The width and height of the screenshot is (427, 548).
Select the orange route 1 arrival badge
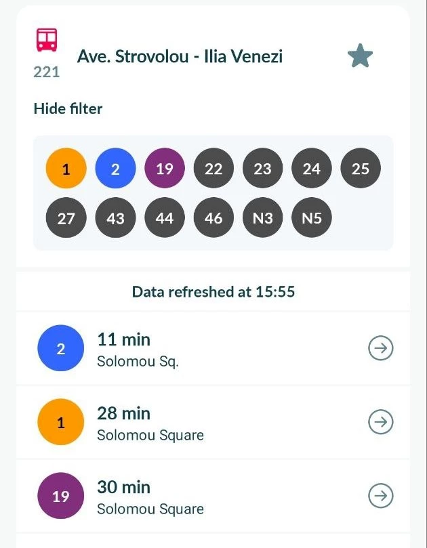point(60,422)
